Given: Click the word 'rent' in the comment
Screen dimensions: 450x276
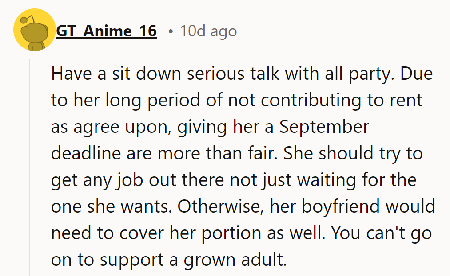Looking at the screenshot, I should [406, 100].
